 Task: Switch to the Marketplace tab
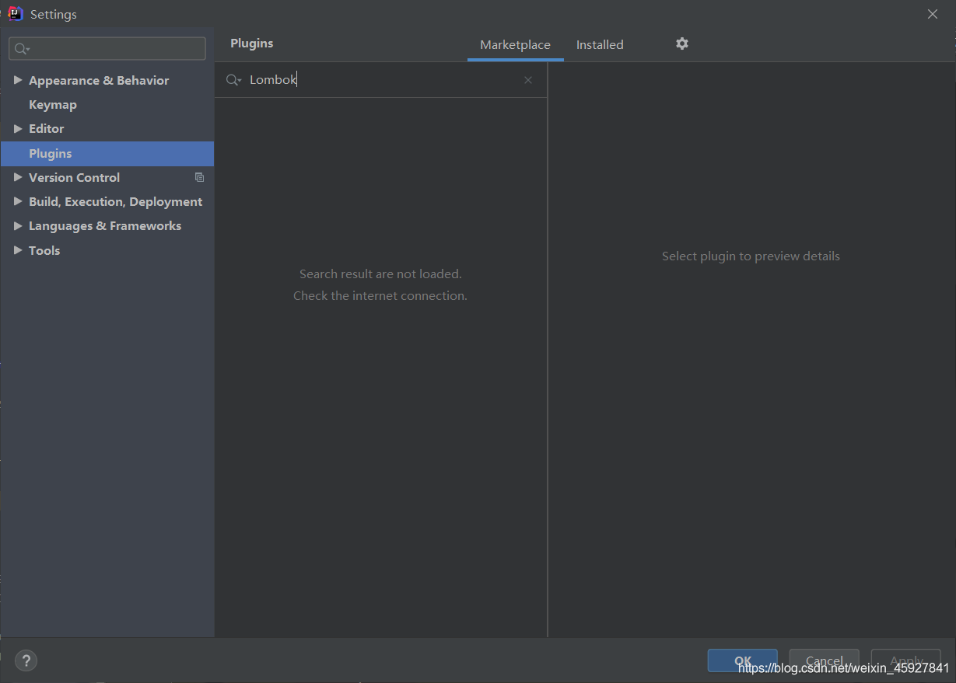click(515, 45)
